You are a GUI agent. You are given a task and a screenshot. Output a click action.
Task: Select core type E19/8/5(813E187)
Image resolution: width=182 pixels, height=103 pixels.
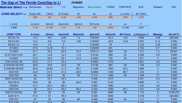(x=14, y=65)
